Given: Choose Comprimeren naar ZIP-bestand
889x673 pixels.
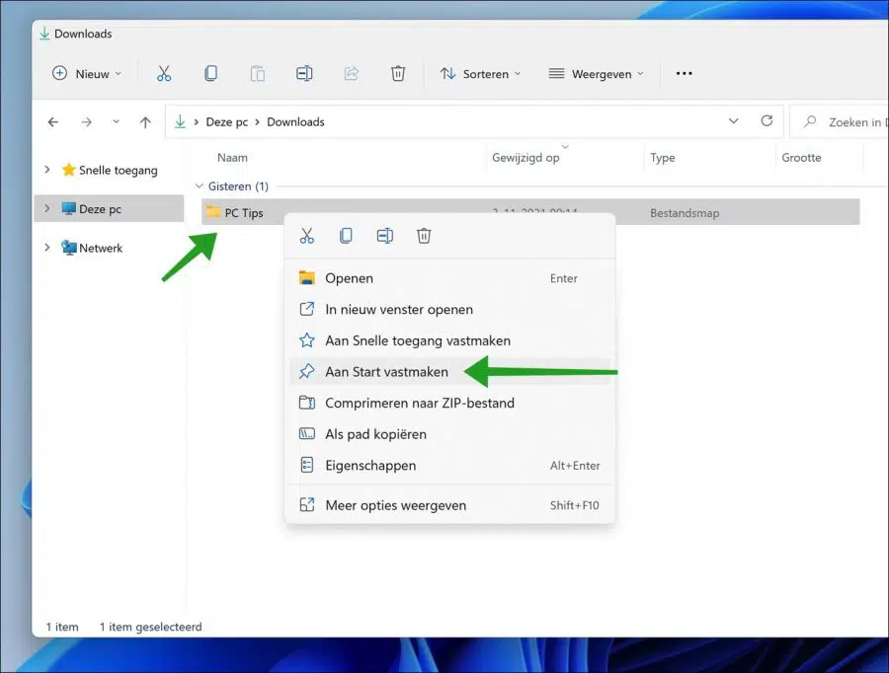Looking at the screenshot, I should click(450, 403).
